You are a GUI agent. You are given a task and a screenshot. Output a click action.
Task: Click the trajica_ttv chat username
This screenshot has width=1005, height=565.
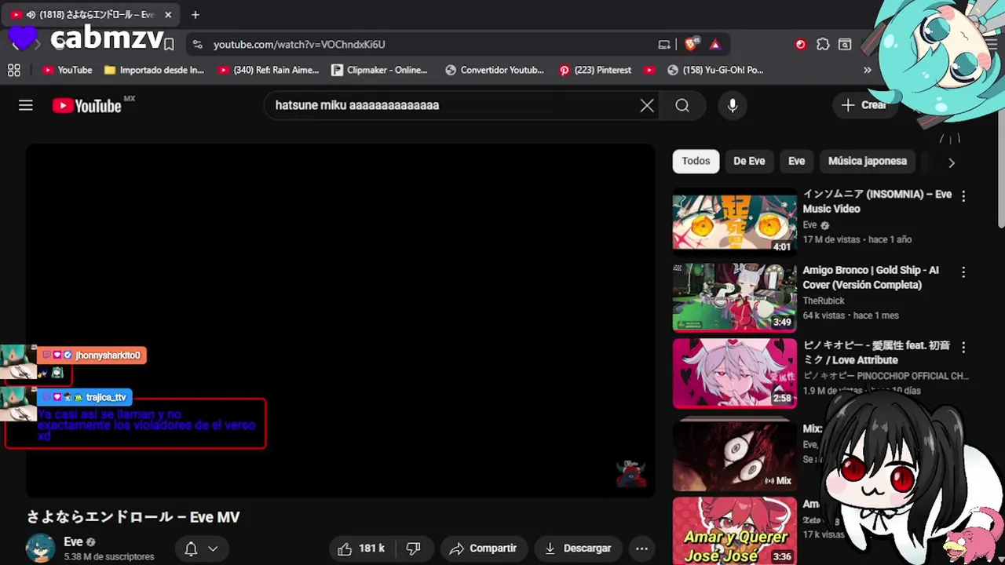pos(105,397)
